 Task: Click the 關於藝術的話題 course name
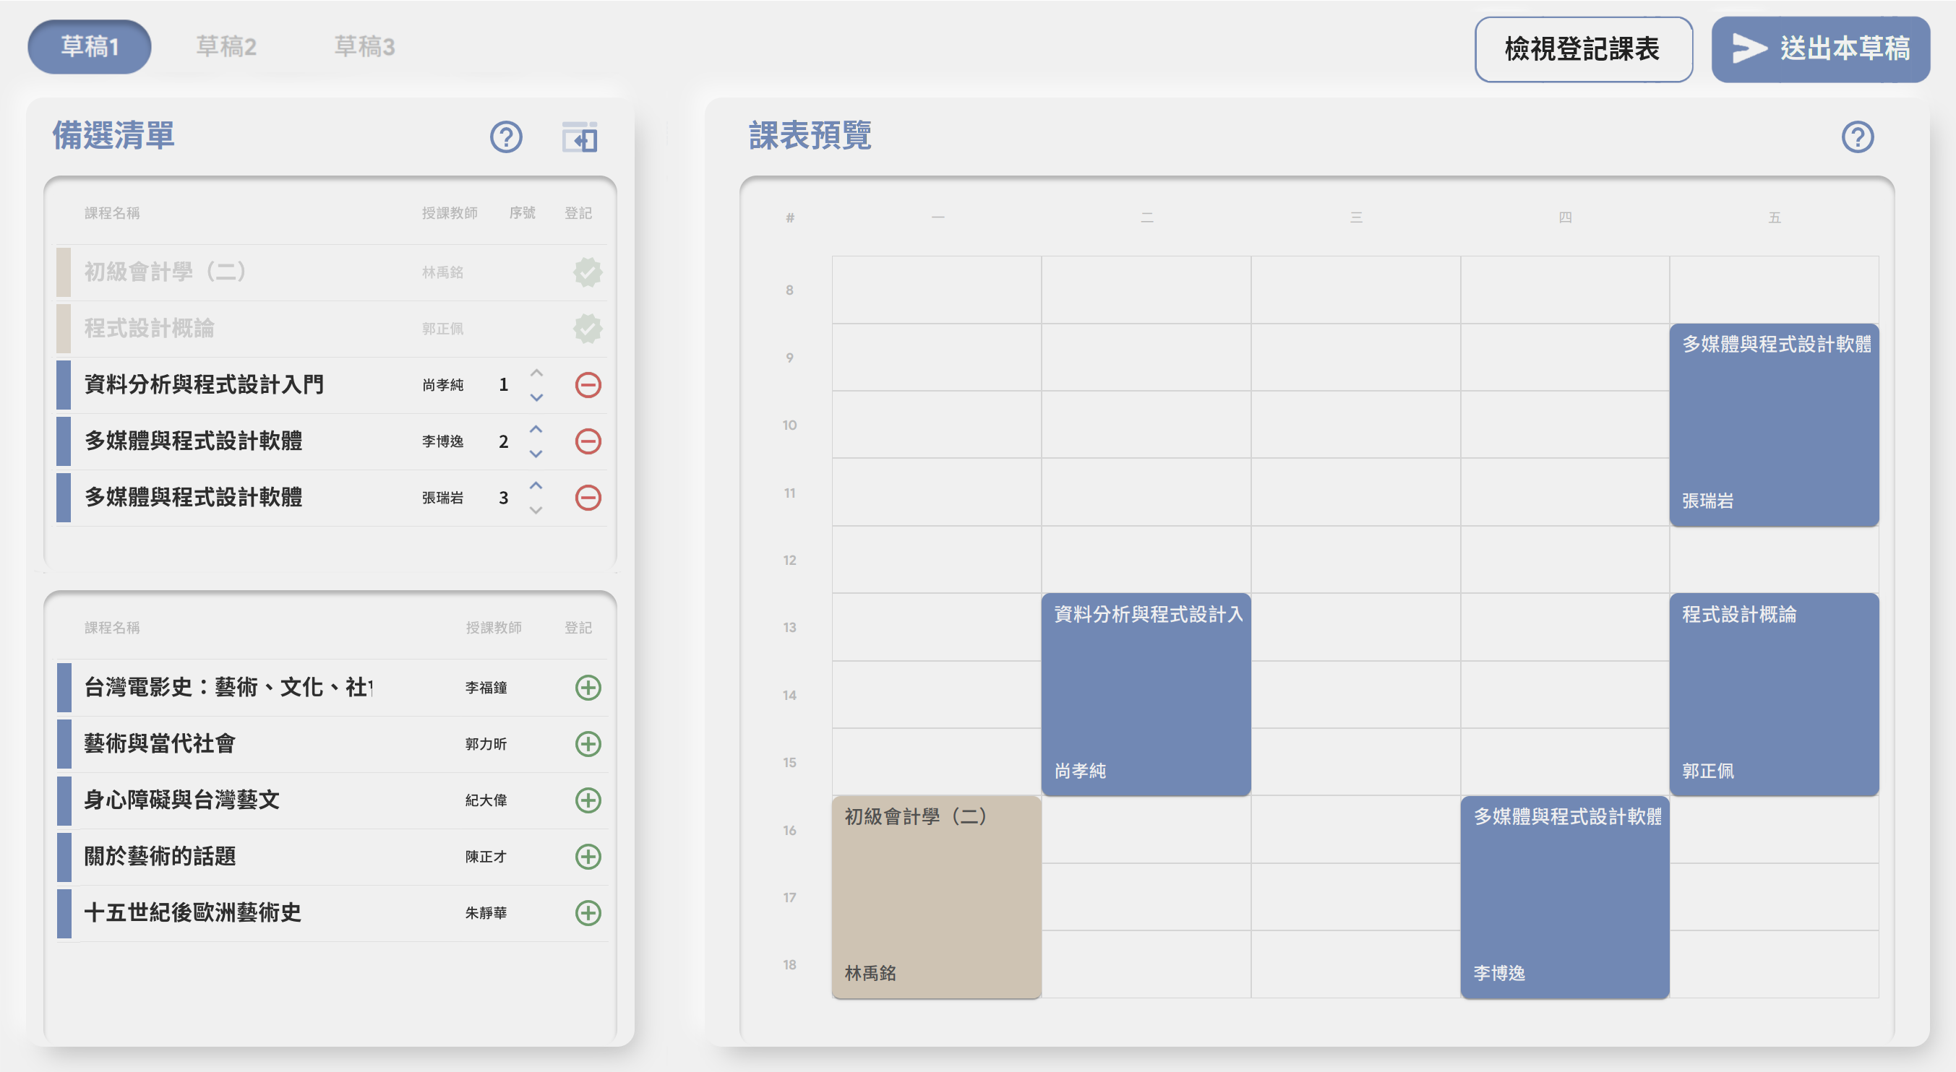click(160, 857)
